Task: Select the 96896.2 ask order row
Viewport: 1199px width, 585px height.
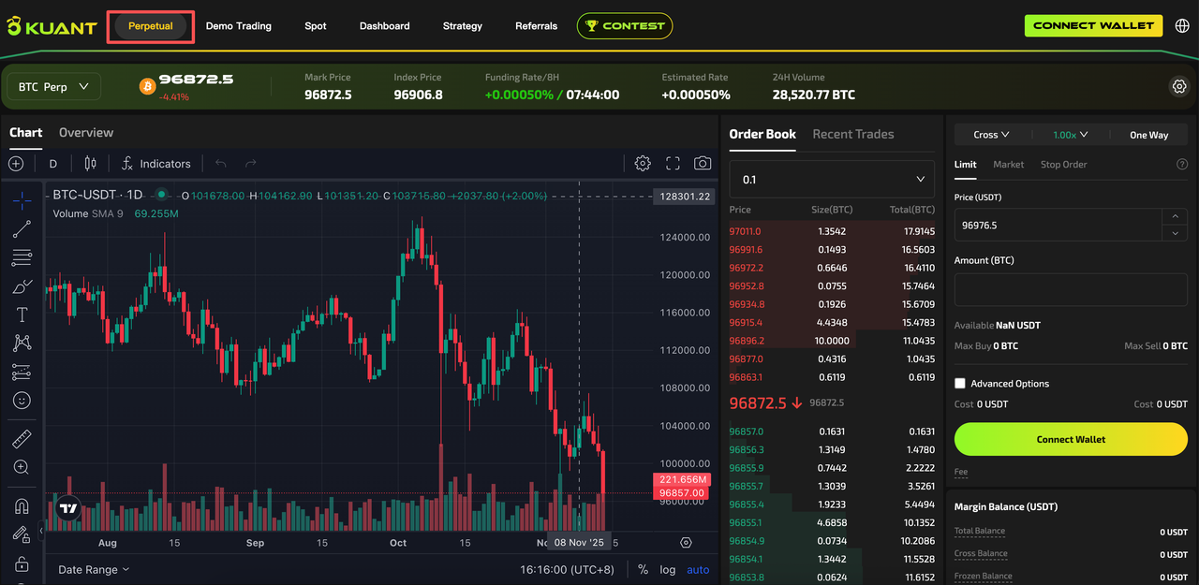Action: coord(832,341)
